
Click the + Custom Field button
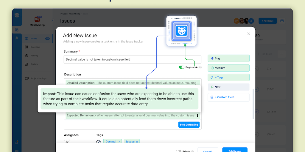pos(228,97)
